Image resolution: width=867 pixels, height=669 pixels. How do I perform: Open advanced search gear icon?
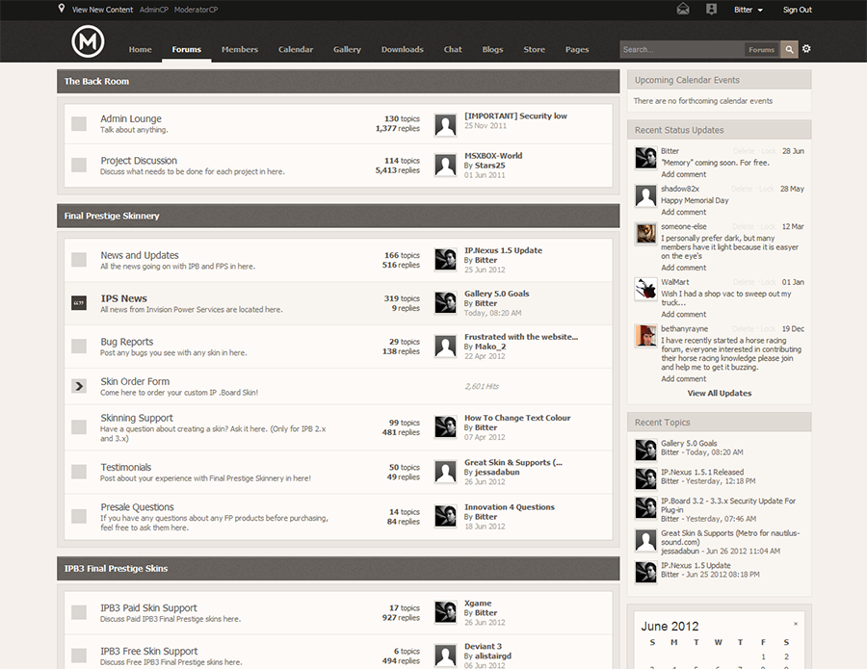(x=806, y=49)
